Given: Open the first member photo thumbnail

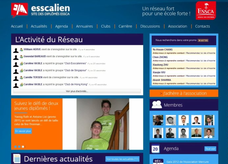Looking at the screenshot, I should [x=158, y=120].
